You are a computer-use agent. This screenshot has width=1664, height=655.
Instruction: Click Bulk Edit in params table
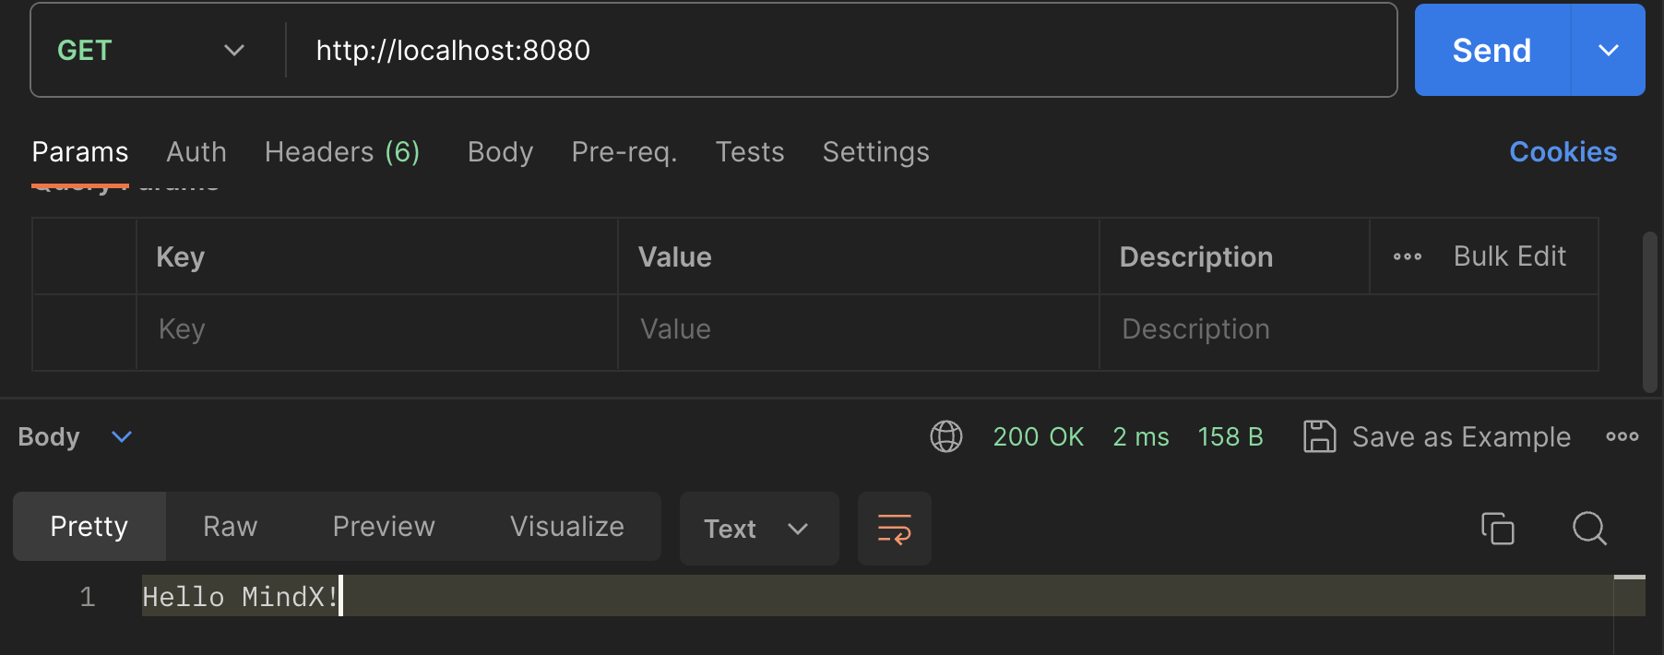coord(1509,256)
